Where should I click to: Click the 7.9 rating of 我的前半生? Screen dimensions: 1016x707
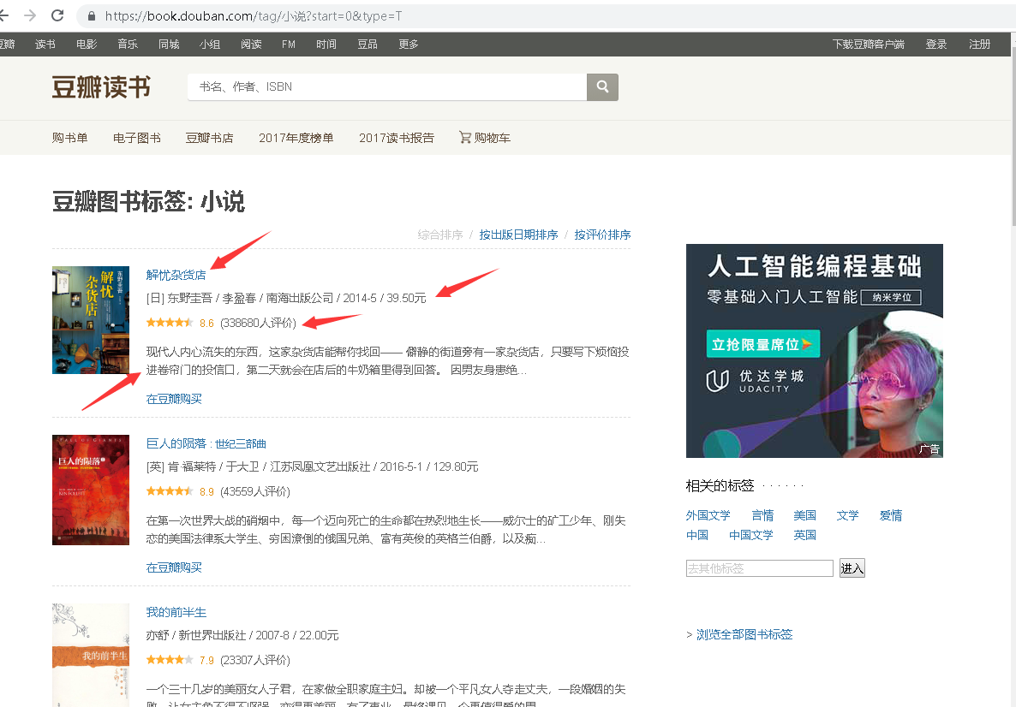206,661
